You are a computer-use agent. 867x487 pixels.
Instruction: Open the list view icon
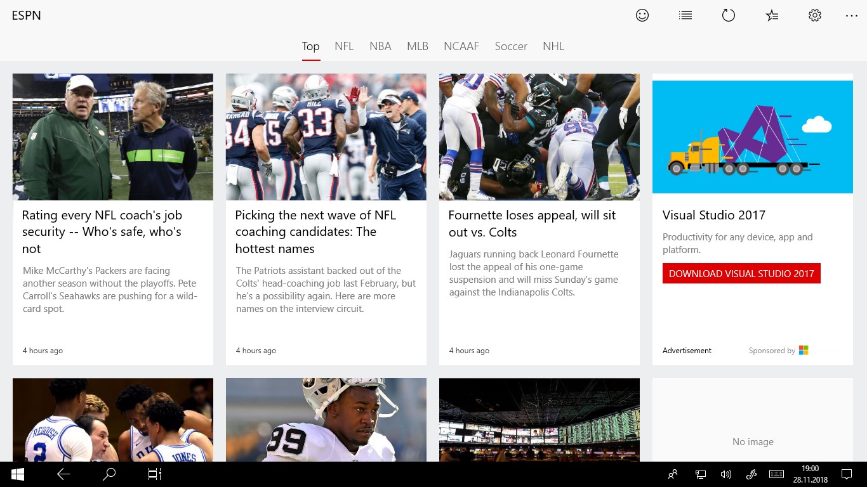tap(685, 15)
